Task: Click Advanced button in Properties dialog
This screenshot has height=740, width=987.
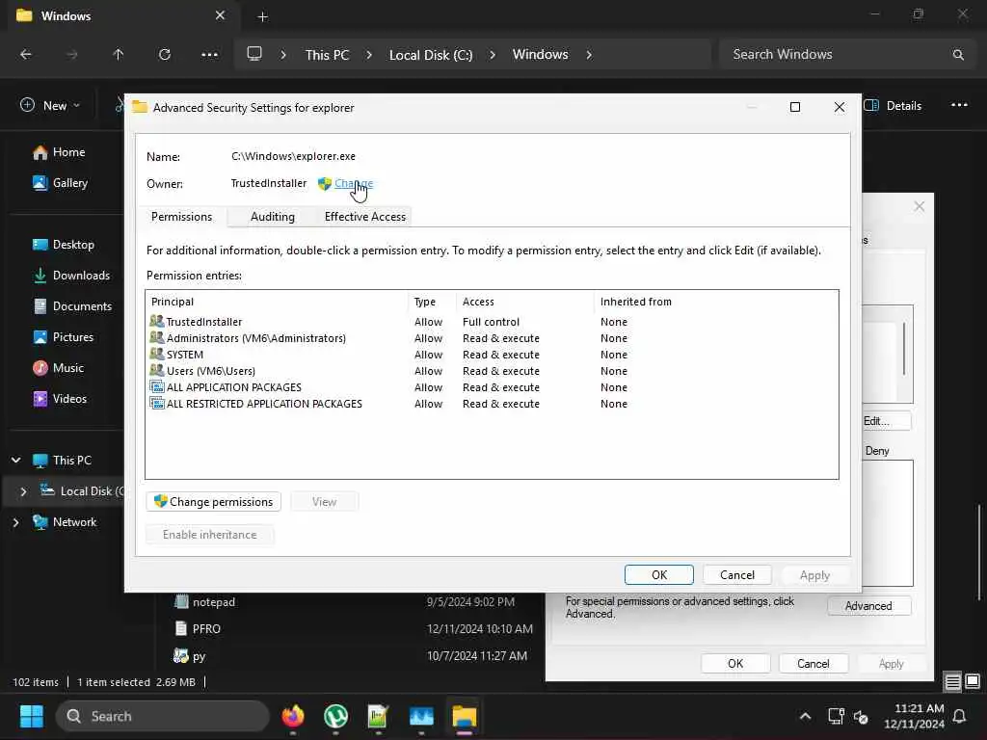Action: coord(868,606)
